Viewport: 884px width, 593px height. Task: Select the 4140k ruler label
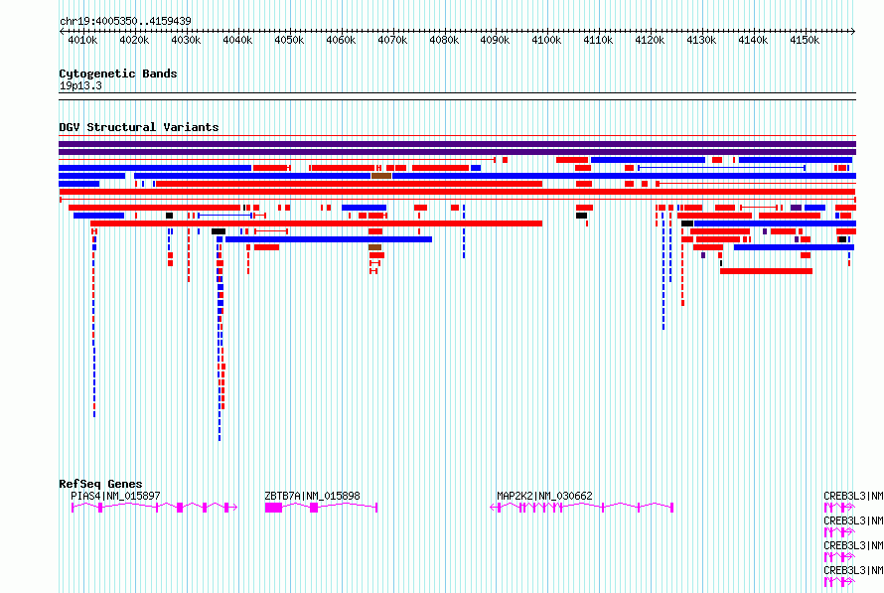(753, 40)
